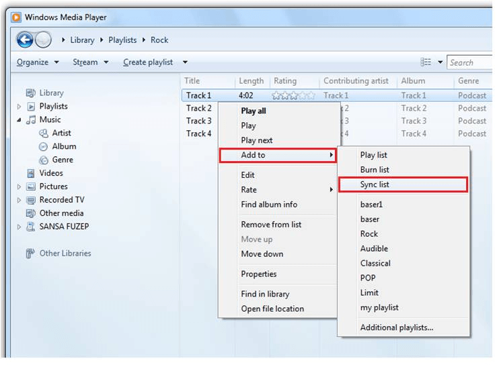This screenshot has height=367, width=499.
Task: Choose Sync list from the submenu
Action: pyautogui.click(x=375, y=185)
